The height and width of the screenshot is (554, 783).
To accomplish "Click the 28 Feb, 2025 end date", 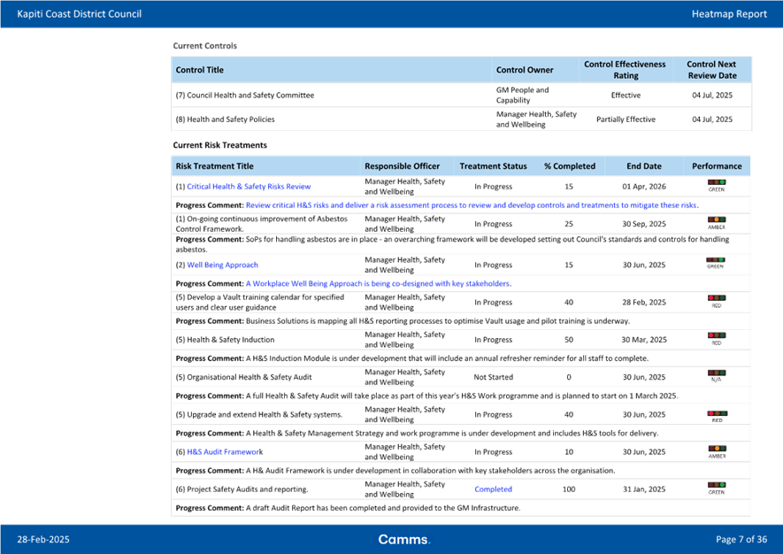I will tap(644, 303).
